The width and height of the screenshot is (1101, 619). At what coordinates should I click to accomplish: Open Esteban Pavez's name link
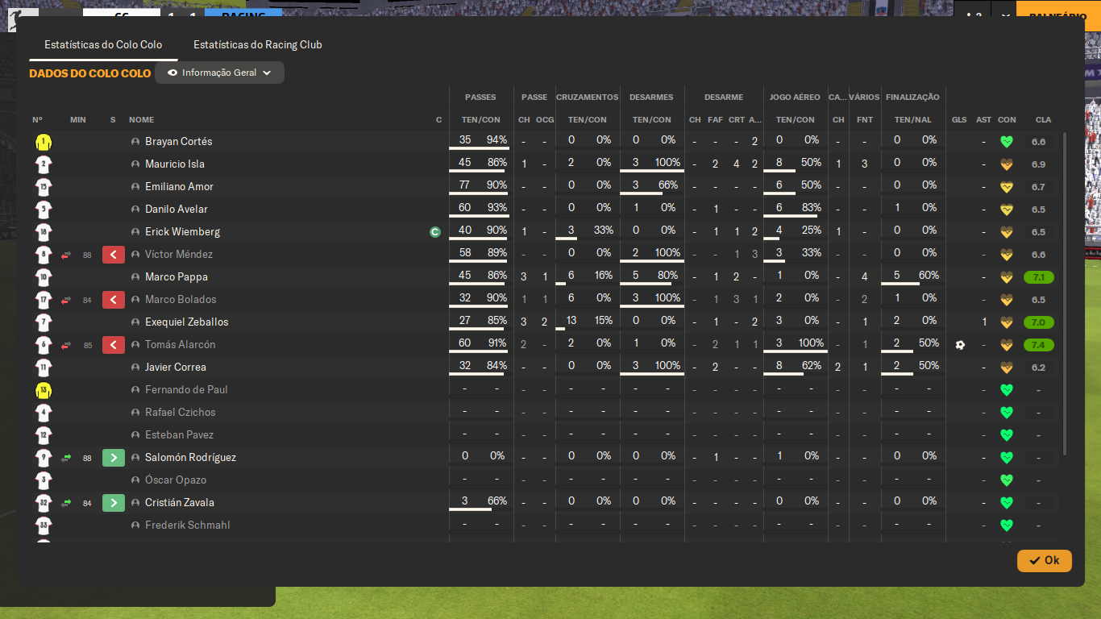(180, 435)
